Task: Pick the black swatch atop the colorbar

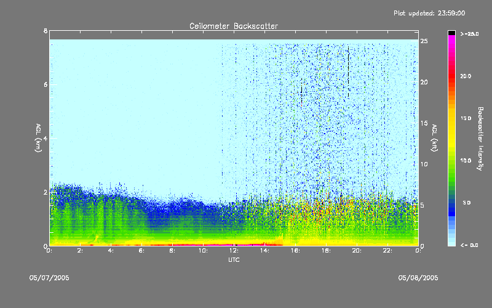Action: (451, 33)
